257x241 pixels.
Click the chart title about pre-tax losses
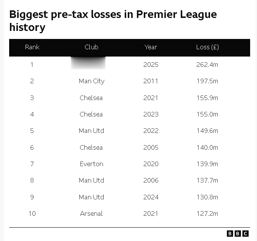[x=113, y=21]
